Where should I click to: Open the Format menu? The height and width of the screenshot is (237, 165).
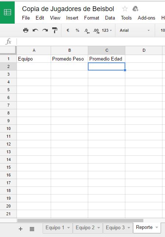coord(92,18)
